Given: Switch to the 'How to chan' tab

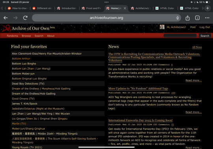Looking at the screenshot, I should (18, 8).
